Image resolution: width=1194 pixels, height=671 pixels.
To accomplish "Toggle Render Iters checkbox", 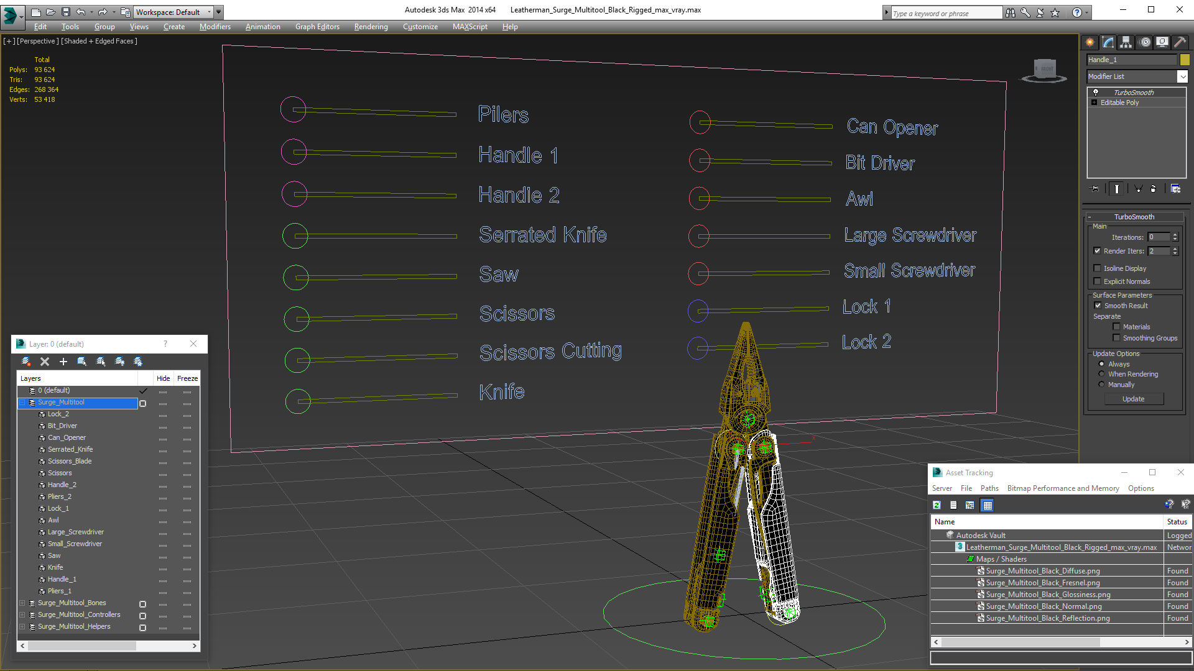I will [x=1098, y=251].
